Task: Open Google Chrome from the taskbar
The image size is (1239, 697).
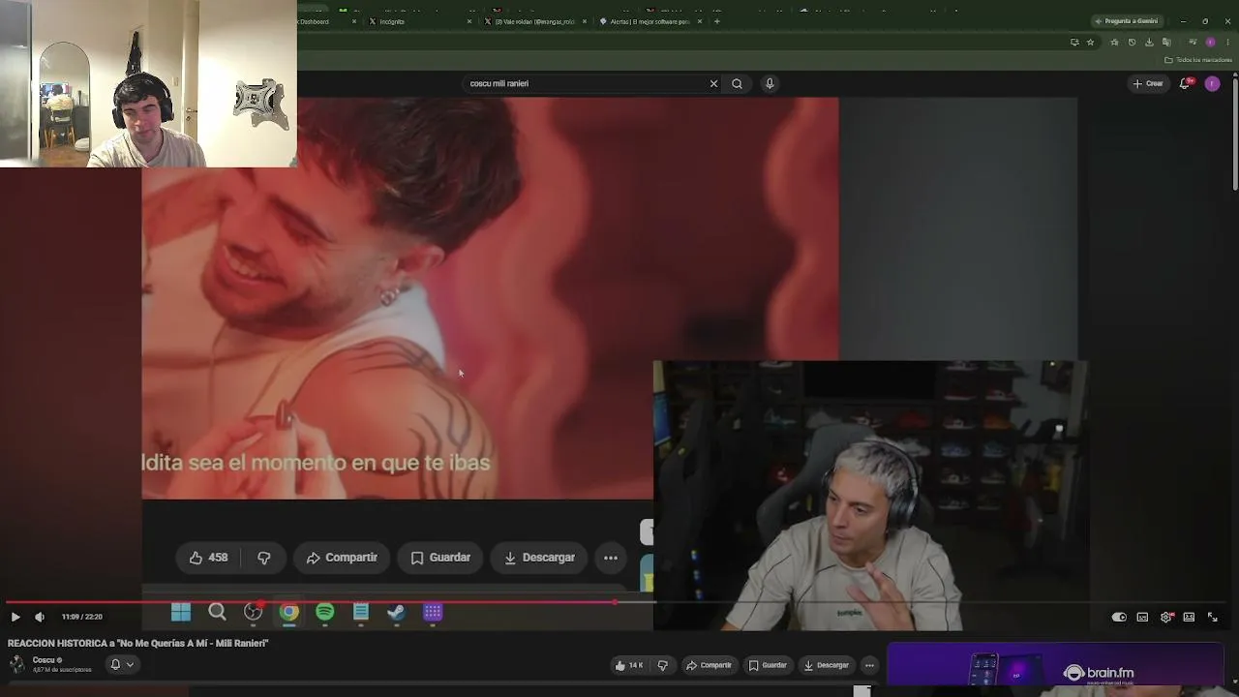Action: click(289, 612)
